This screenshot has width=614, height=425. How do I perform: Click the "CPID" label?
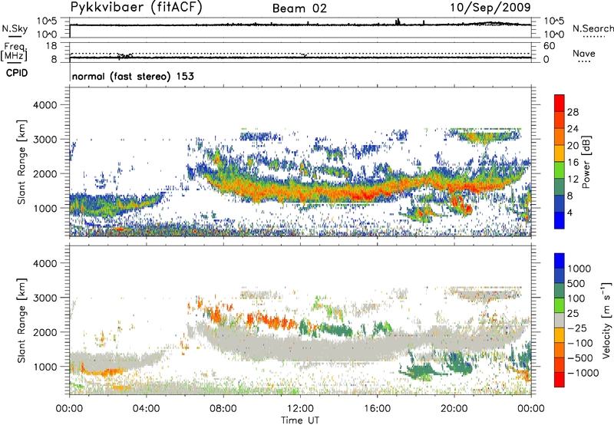point(16,73)
